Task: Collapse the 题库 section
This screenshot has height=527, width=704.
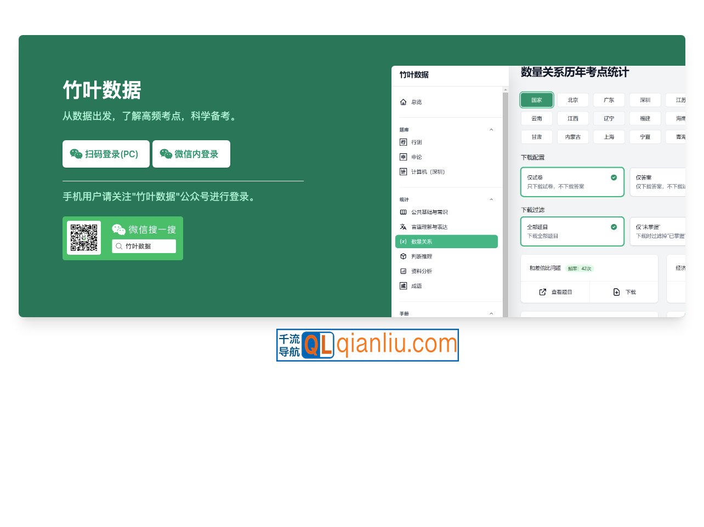Action: [x=491, y=129]
